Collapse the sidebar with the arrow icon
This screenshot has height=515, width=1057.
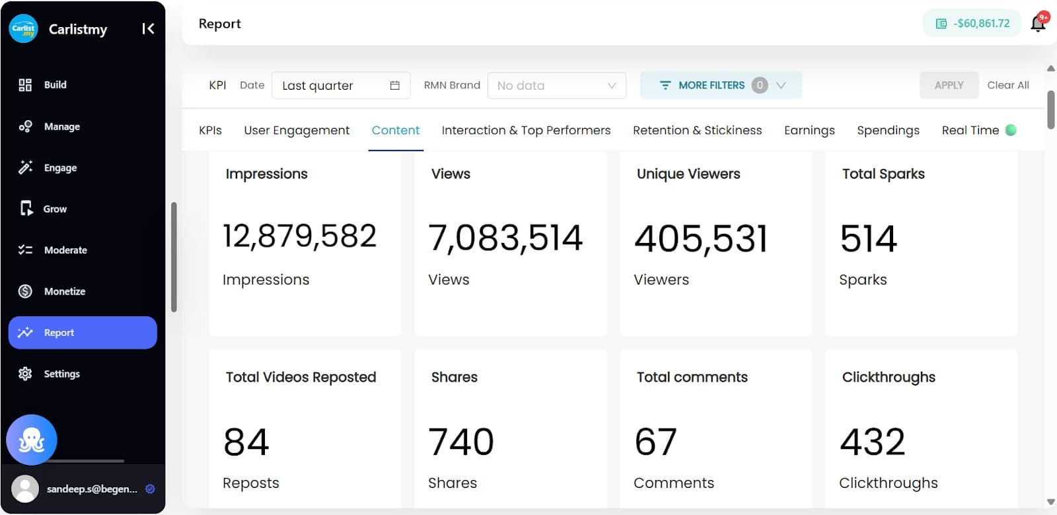click(148, 28)
